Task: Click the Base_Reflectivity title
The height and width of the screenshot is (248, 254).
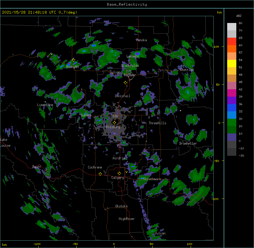Action: 127,4
